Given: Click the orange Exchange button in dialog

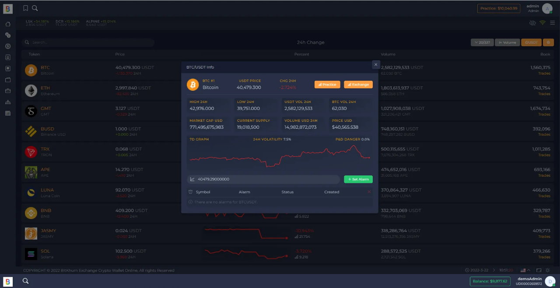Looking at the screenshot, I should (x=358, y=84).
